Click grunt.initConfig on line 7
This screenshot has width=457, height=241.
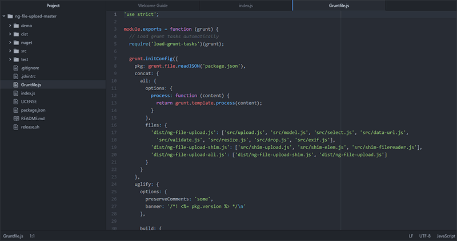coord(151,59)
